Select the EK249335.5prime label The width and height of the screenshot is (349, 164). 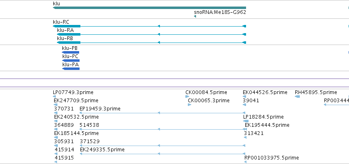pos(102,150)
